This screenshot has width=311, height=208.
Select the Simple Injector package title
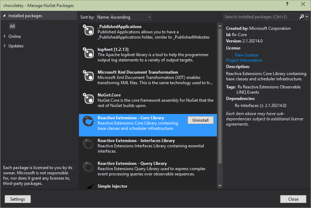pyautogui.click(x=112, y=186)
